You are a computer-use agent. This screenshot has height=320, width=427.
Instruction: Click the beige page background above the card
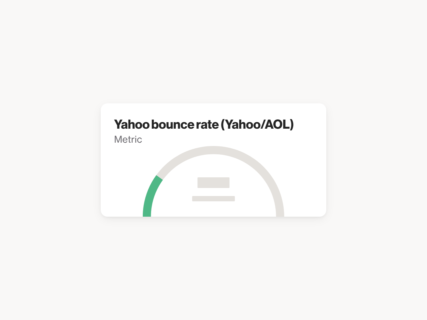point(213,50)
